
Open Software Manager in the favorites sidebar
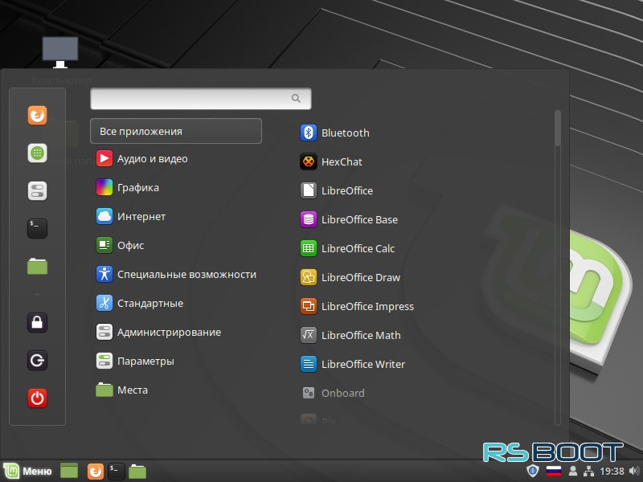tap(37, 153)
